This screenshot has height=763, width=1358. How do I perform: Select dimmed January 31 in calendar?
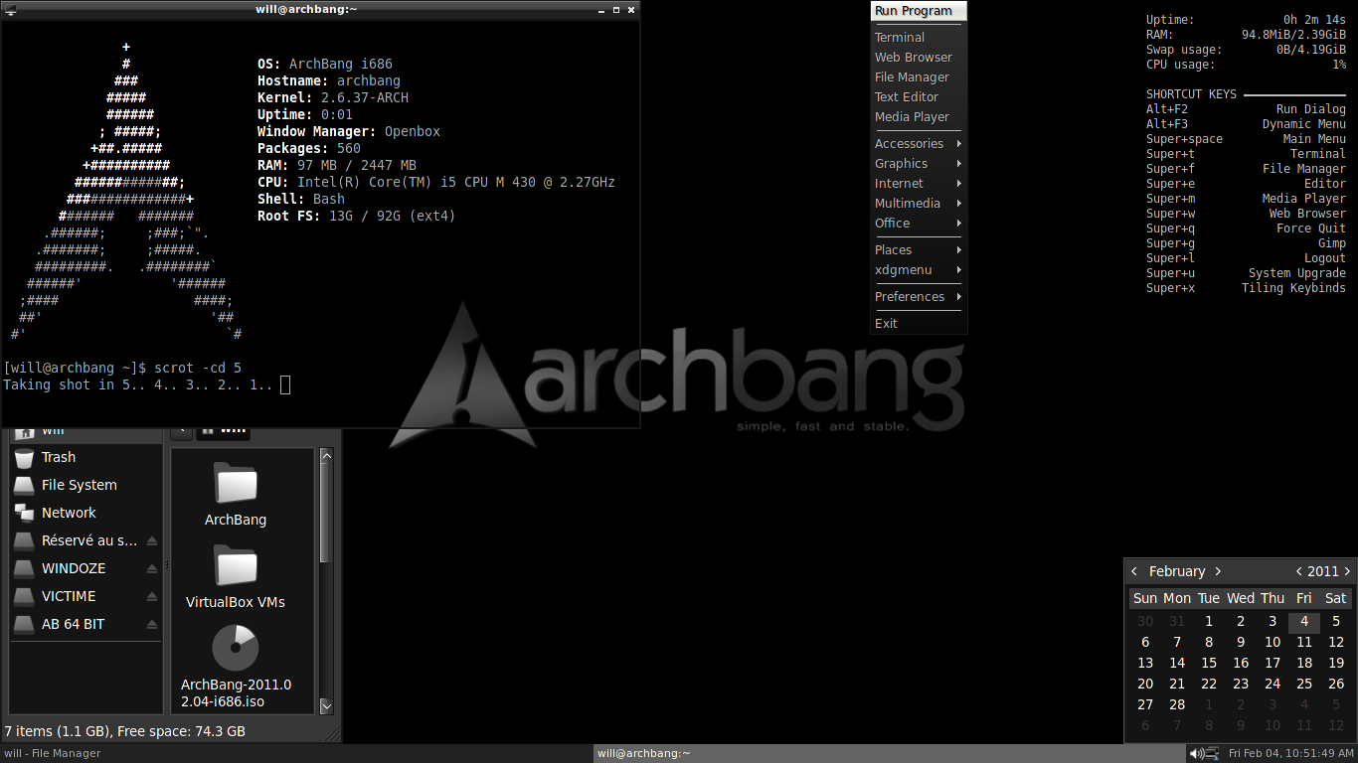1177,622
